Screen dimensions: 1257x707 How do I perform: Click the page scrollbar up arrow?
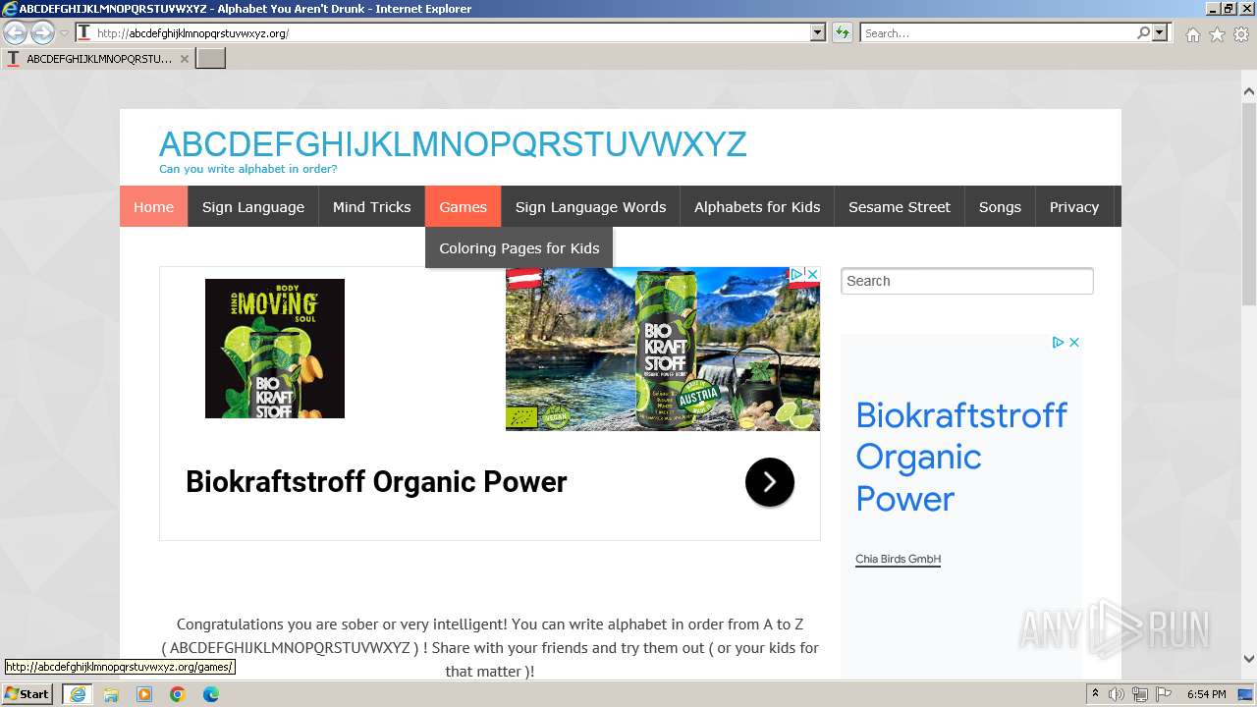click(1248, 91)
